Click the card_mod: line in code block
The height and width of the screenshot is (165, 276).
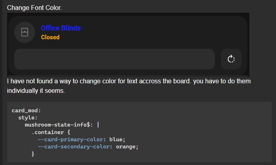(x=26, y=111)
